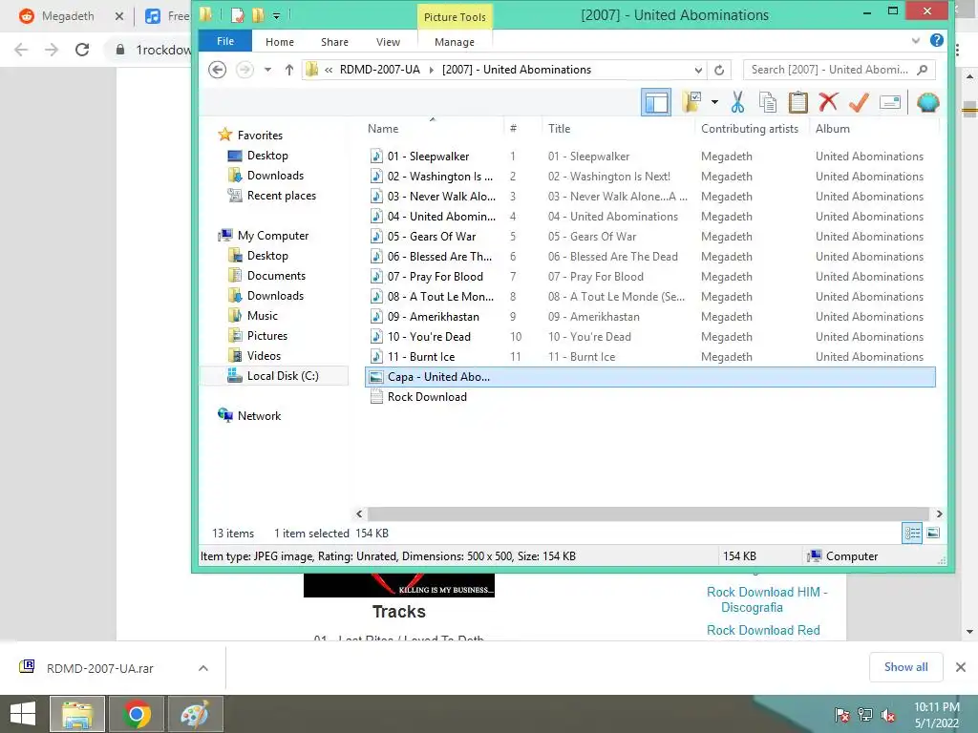
Task: Open the address bar history dropdown
Action: pos(698,70)
